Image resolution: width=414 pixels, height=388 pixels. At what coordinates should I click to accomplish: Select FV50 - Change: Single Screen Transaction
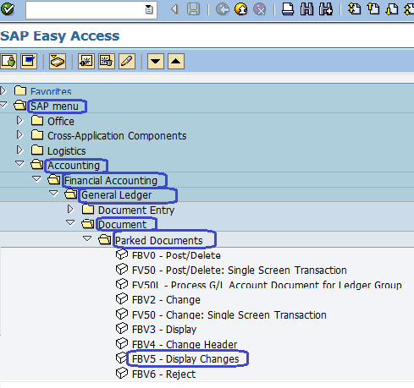(229, 315)
